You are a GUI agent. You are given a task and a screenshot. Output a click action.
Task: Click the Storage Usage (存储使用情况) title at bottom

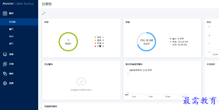coord(51,106)
